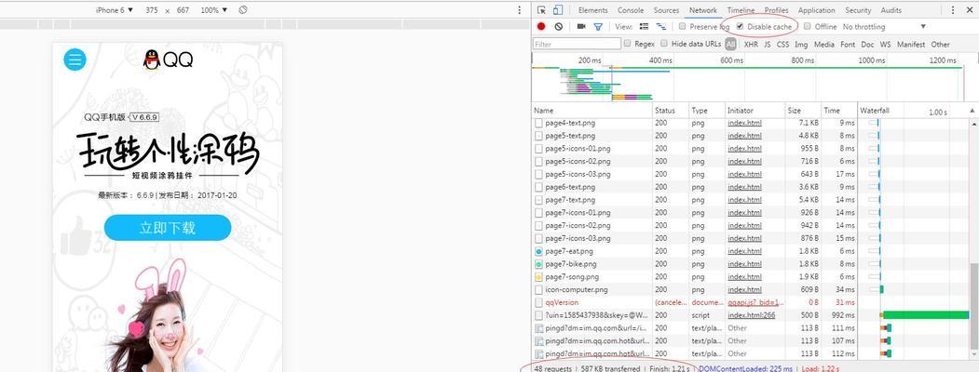Screen dimensions: 979x372
Task: Filter requests by WS
Action: (x=885, y=45)
